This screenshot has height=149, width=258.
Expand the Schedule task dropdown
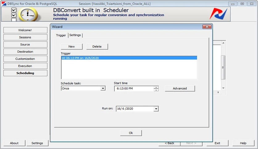[103, 88]
